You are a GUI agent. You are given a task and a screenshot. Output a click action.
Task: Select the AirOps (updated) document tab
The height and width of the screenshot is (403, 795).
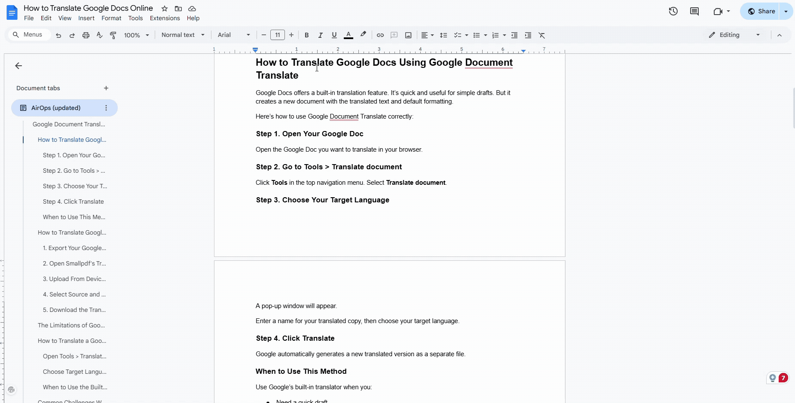56,108
